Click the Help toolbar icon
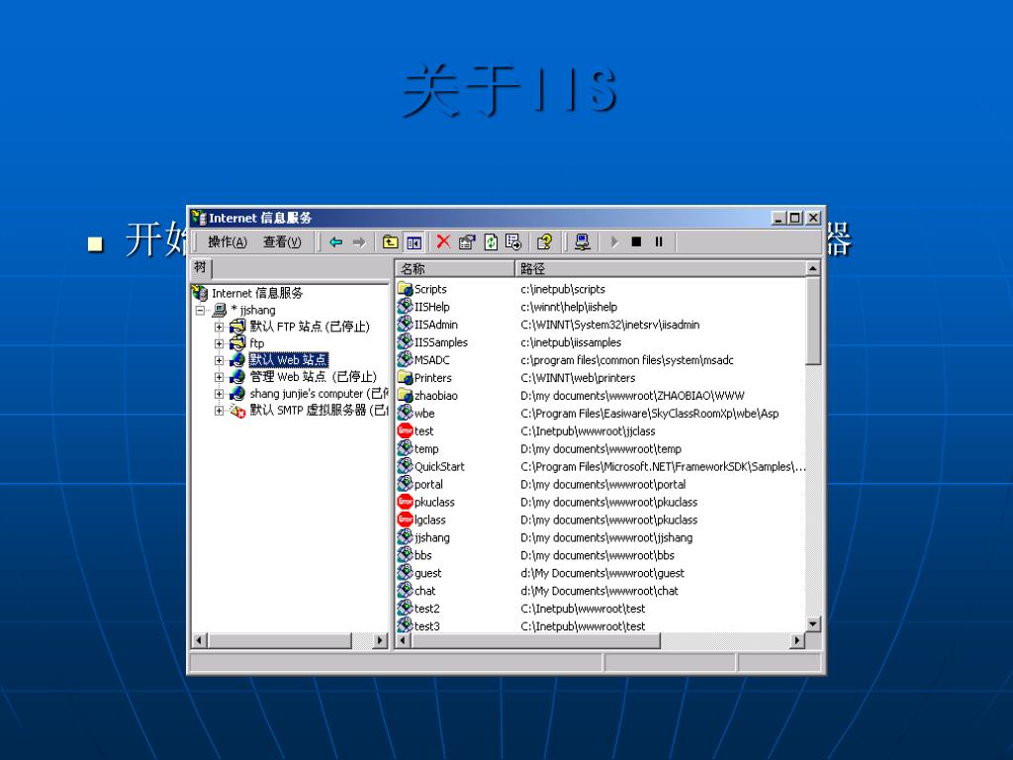 (545, 242)
